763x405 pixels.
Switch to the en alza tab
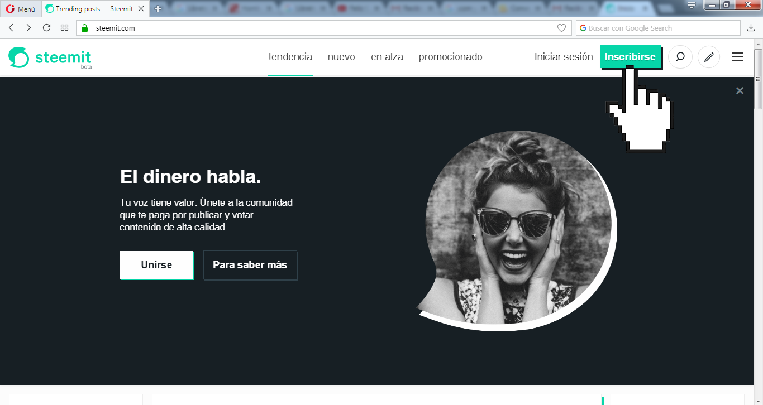coord(387,57)
